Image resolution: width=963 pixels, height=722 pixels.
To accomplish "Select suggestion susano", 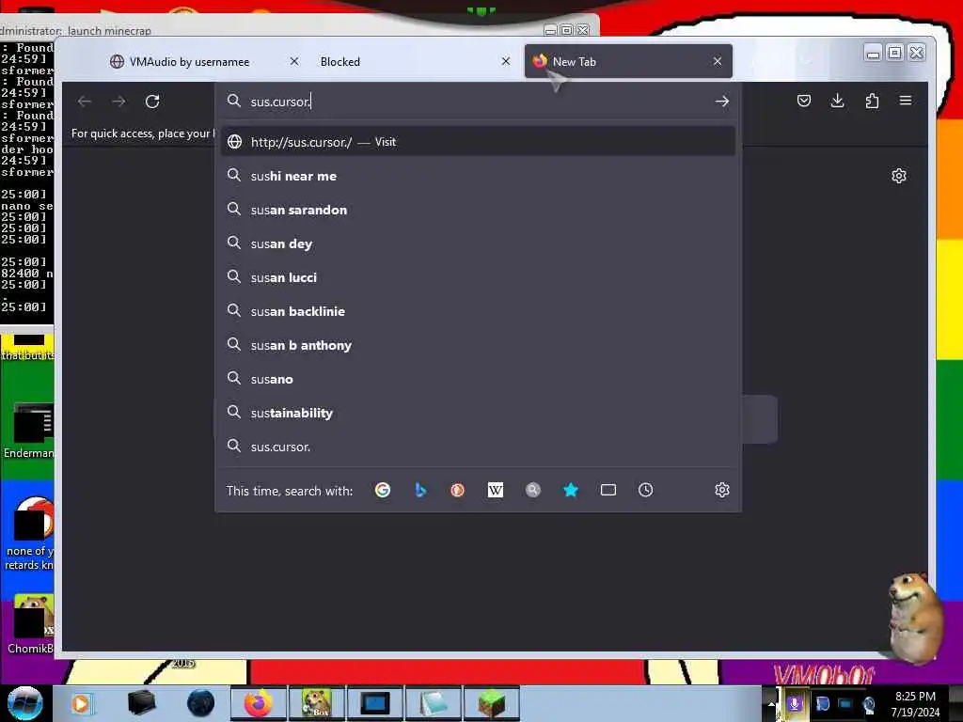I will coord(478,379).
